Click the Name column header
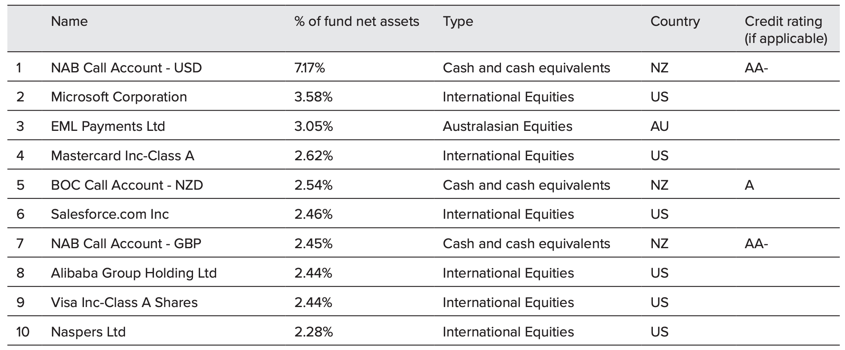 (x=69, y=21)
